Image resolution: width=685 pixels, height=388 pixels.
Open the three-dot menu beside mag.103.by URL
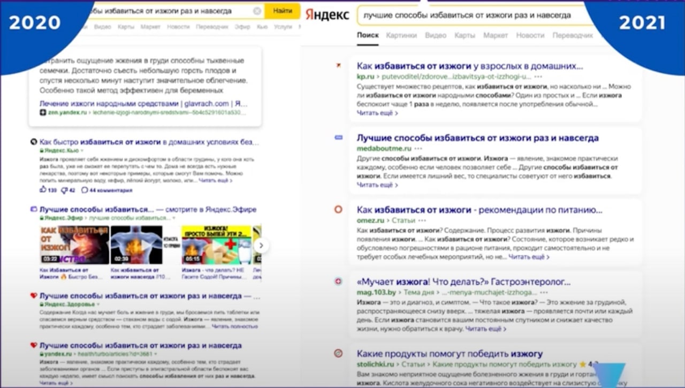click(x=544, y=293)
